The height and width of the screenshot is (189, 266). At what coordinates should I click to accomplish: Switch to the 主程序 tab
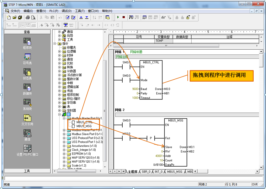(133, 172)
